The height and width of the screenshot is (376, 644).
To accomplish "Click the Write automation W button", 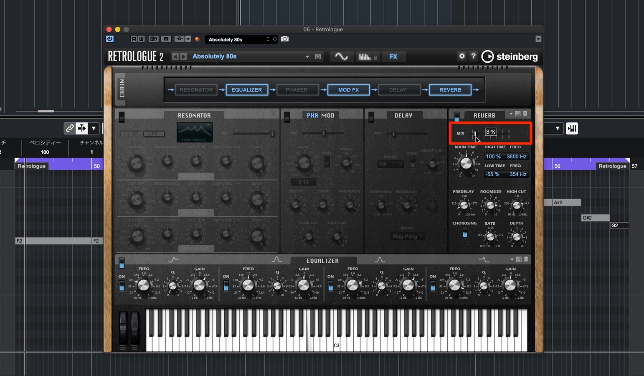I will [141, 39].
